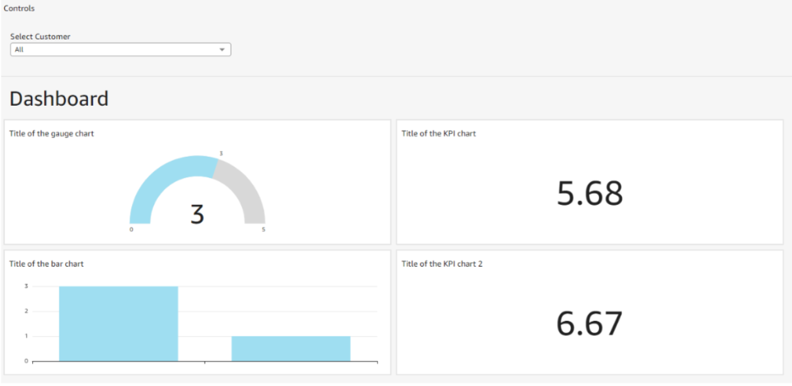The width and height of the screenshot is (792, 386).
Task: Click the KPI value 6.67
Action: pos(589,324)
